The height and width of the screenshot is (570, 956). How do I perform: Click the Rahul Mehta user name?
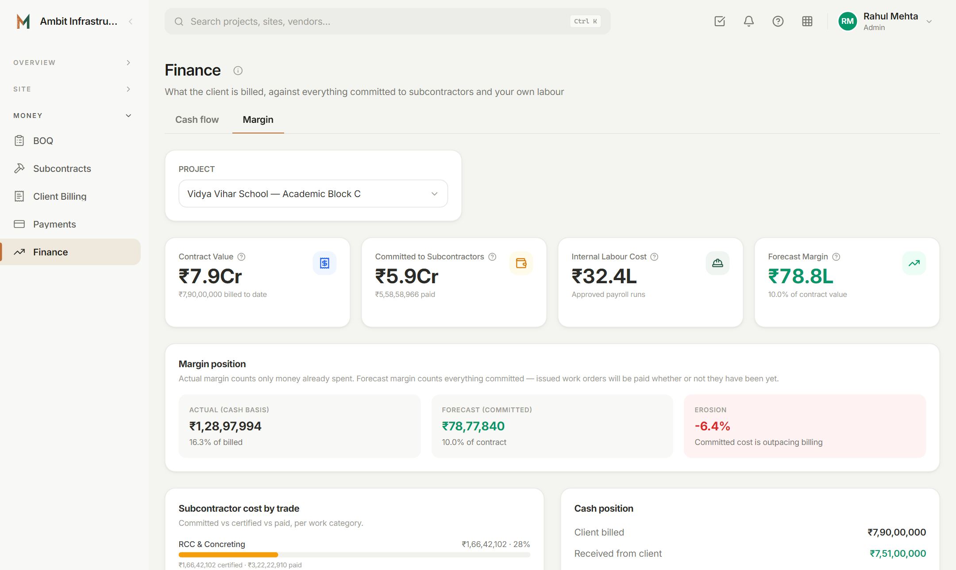[890, 16]
